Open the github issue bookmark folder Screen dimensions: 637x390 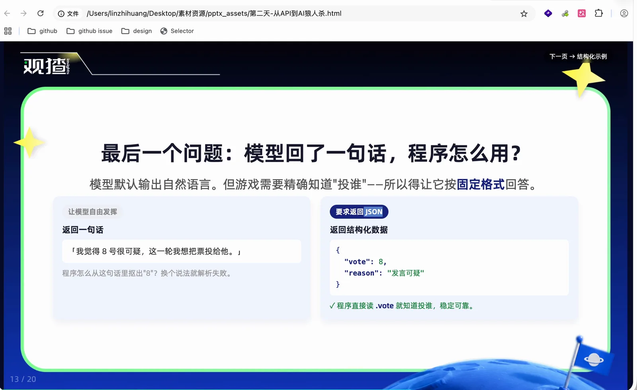(x=89, y=31)
